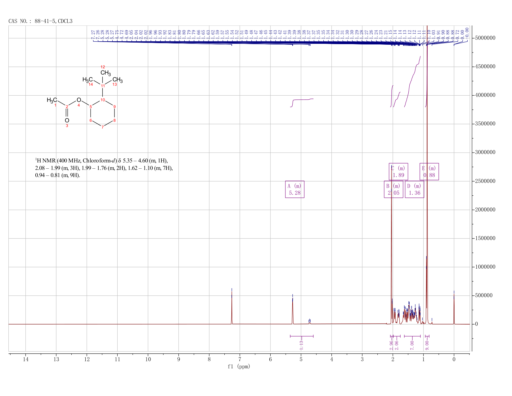Click ester oxygen labeled 4 in structure
The height and width of the screenshot is (396, 512).
tap(79, 100)
